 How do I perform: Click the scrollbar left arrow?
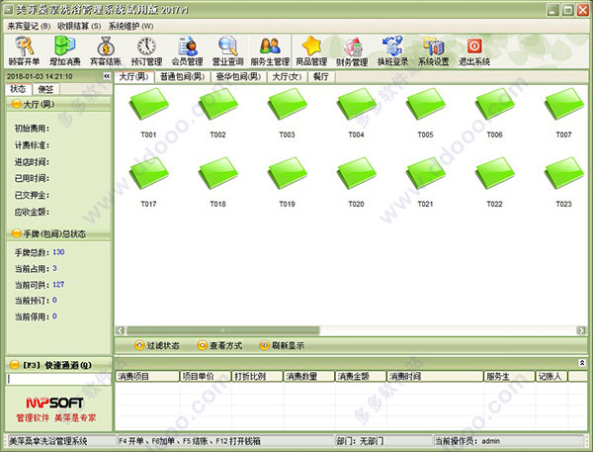click(120, 330)
